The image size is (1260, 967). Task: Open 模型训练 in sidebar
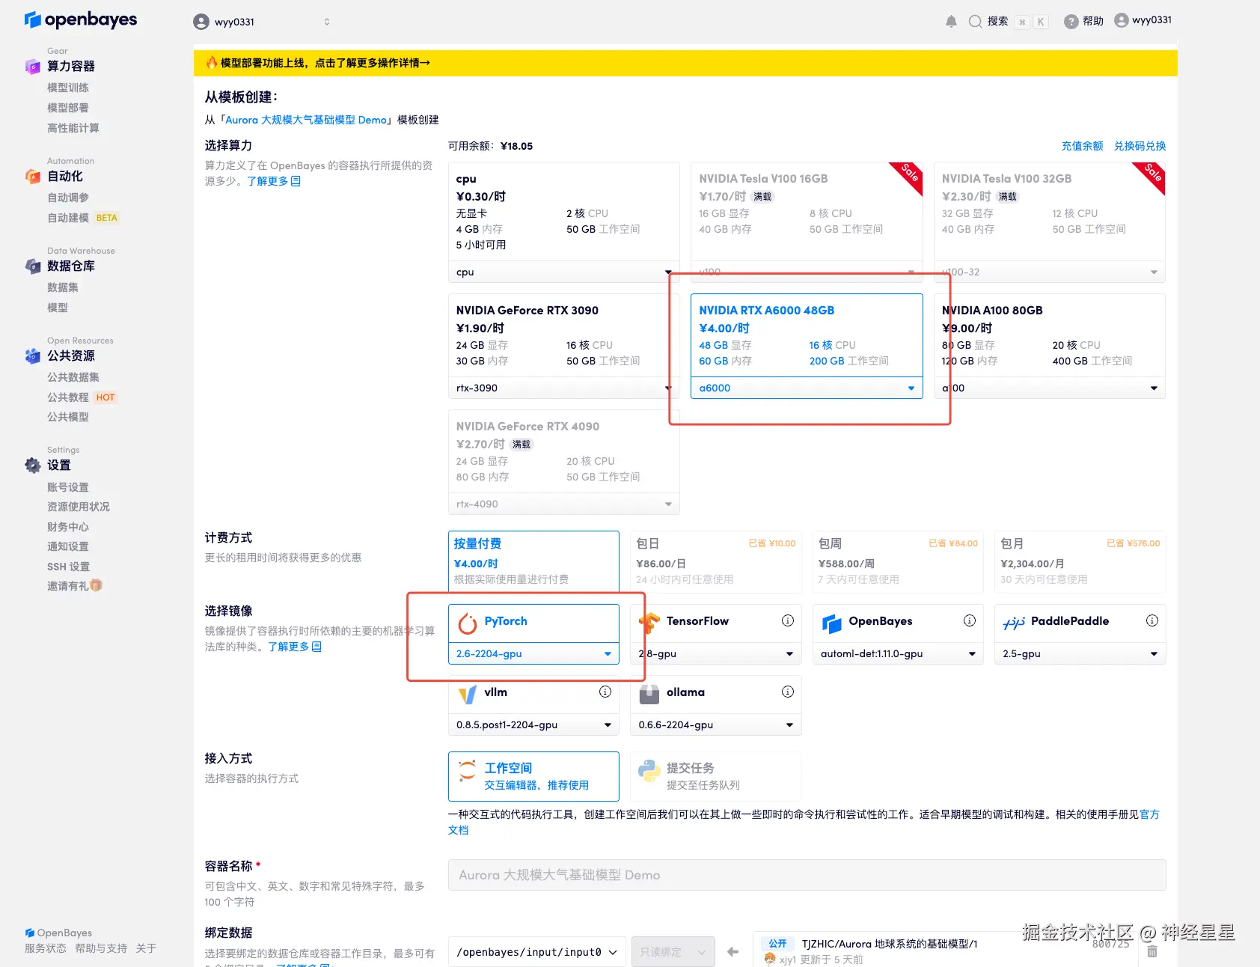point(68,88)
